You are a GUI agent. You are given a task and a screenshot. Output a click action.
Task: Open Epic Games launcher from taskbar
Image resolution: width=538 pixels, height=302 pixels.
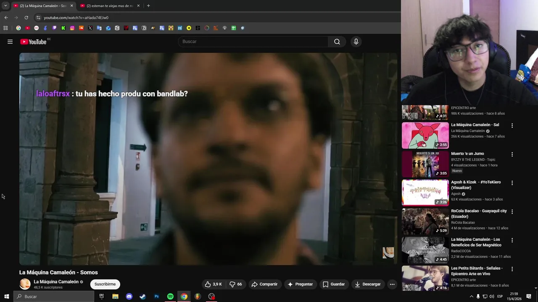coord(102,297)
